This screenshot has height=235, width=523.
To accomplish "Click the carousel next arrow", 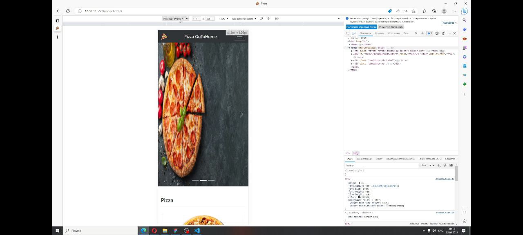I will [241, 115].
